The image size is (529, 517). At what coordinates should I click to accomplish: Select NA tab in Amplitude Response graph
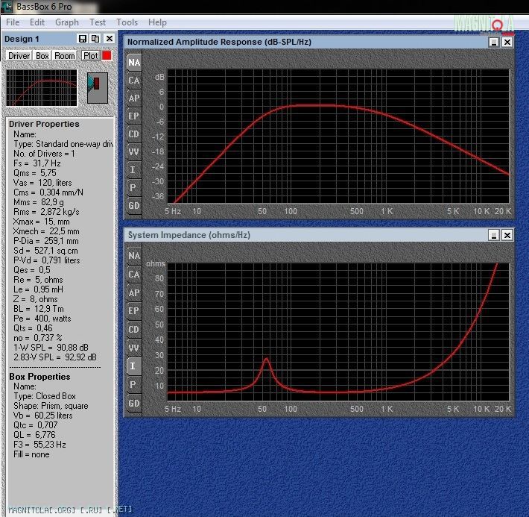tap(134, 63)
